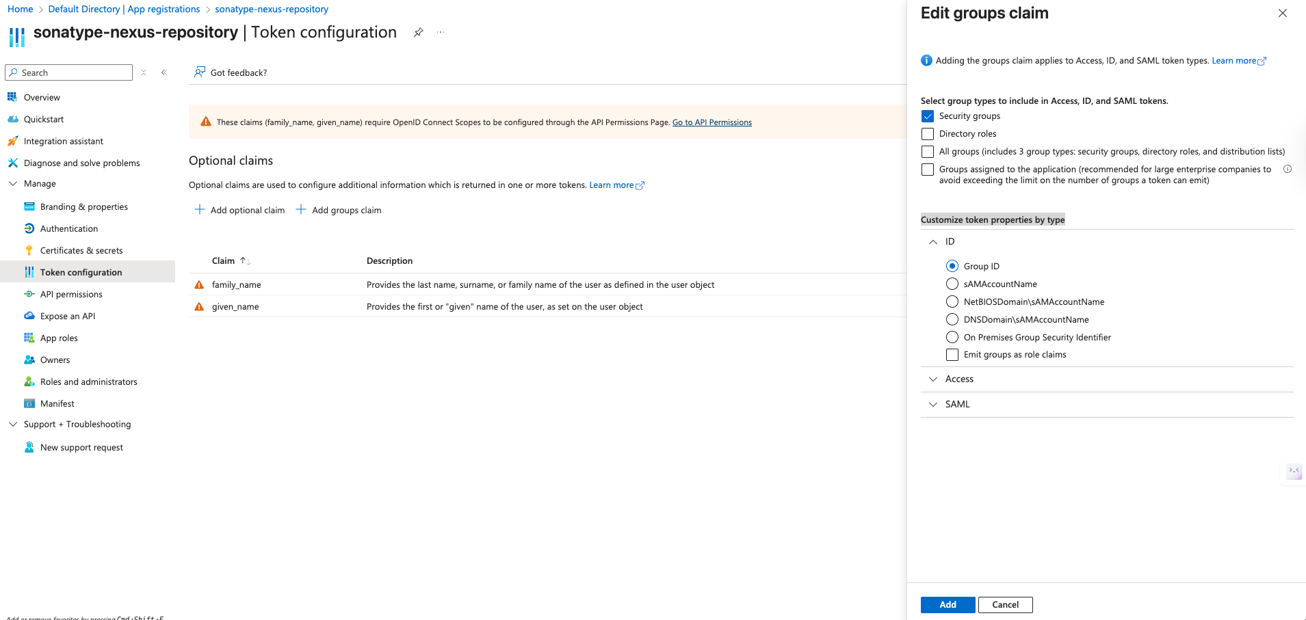Enable the Directory roles checkbox
1306x620 pixels.
927,134
